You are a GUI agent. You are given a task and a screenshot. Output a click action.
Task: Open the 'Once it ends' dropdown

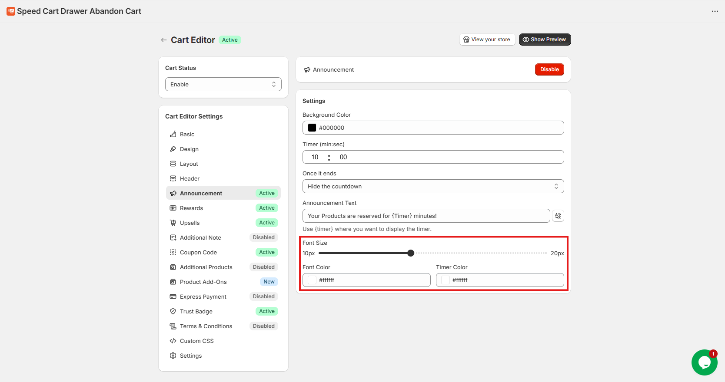[x=433, y=186]
